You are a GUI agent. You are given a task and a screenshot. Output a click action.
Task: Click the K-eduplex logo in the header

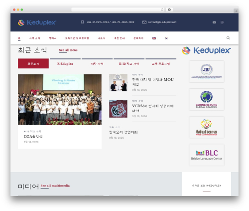[37, 22]
